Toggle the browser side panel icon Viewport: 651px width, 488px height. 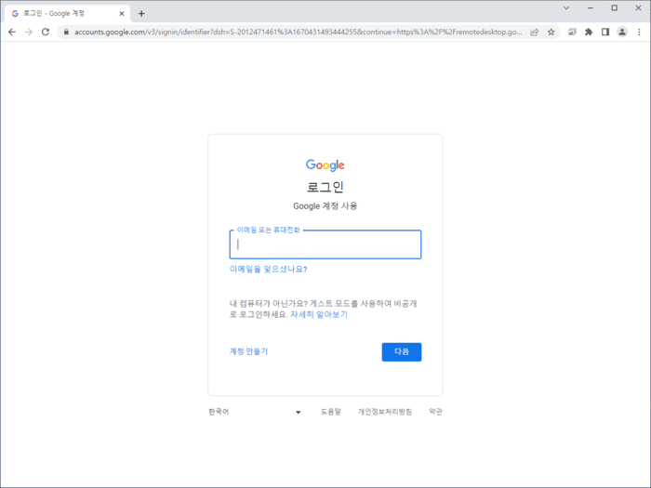(605, 32)
